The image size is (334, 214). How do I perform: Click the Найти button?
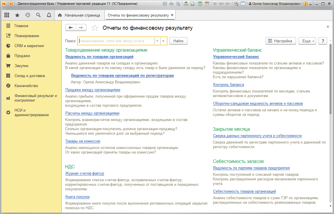coord(178,41)
